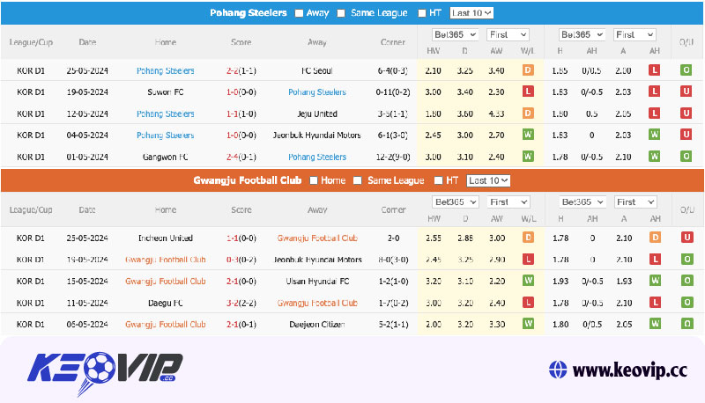Screen dimensions: 705x403
Task: Click AH badge L for the 25-05-2024 Pohang vs FC Seoul match
Action: (x=654, y=70)
